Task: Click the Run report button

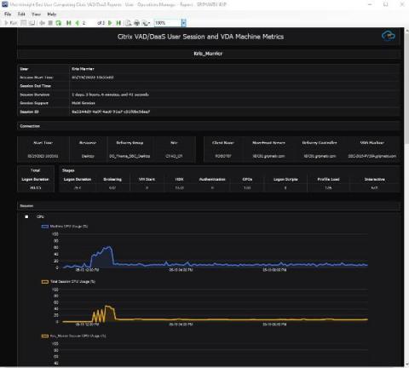Action: [x=11, y=23]
